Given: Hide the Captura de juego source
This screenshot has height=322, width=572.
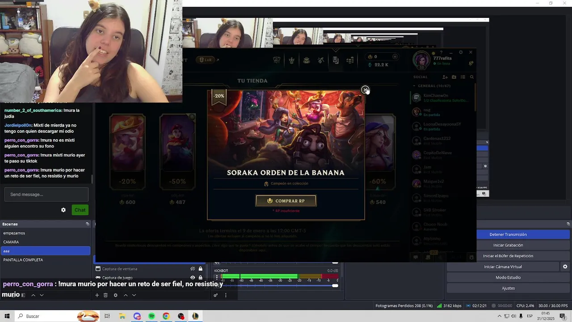Looking at the screenshot, I should 193,278.
